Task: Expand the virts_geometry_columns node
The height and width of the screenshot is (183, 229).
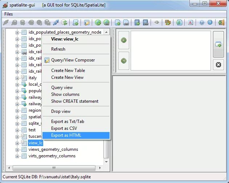Action: pyautogui.click(x=17, y=156)
